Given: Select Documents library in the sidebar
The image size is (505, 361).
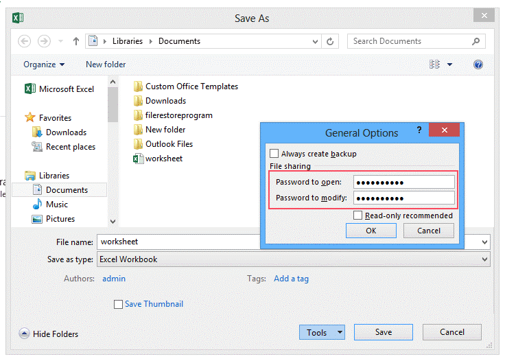Looking at the screenshot, I should point(59,190).
